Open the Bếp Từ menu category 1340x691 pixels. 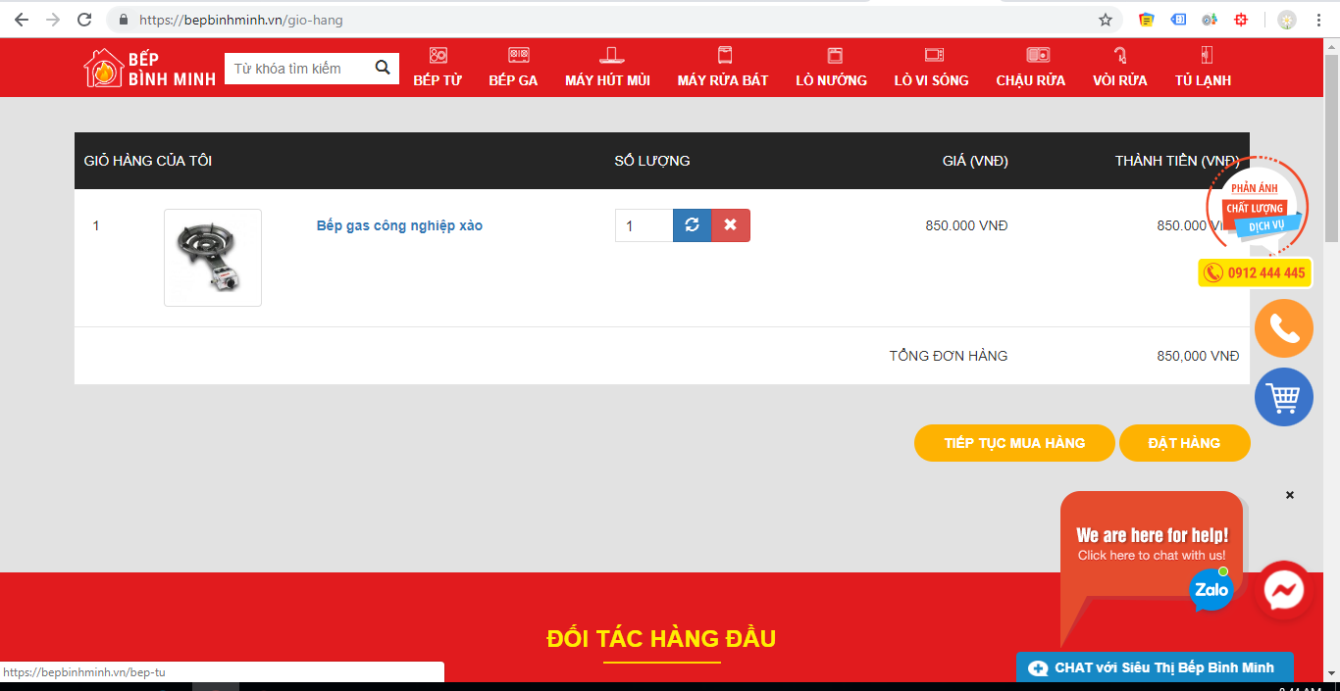pos(438,68)
